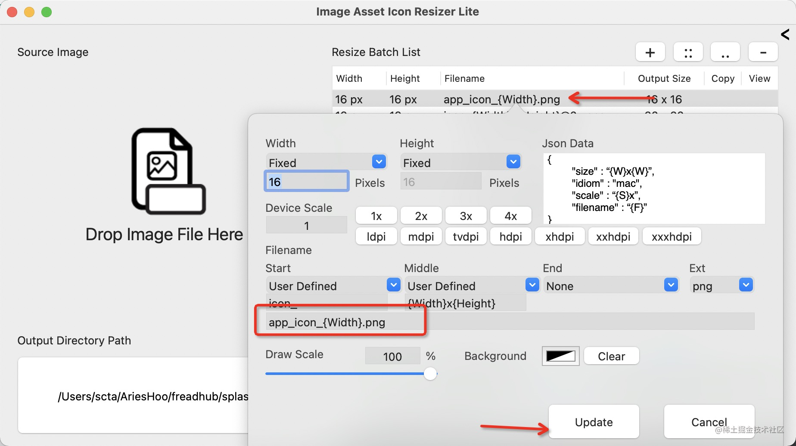The image size is (796, 446).
Task: Open the Width mode Fixed dropdown
Action: [x=326, y=162]
